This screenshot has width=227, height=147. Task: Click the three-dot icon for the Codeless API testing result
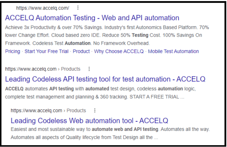coord(89,69)
